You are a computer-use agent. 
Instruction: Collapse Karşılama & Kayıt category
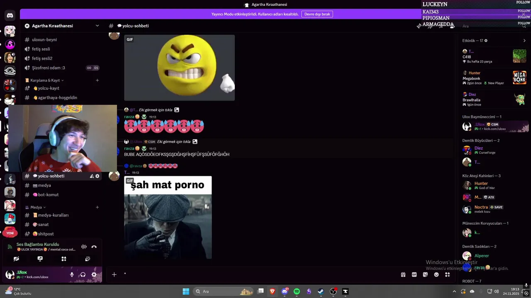(45, 80)
